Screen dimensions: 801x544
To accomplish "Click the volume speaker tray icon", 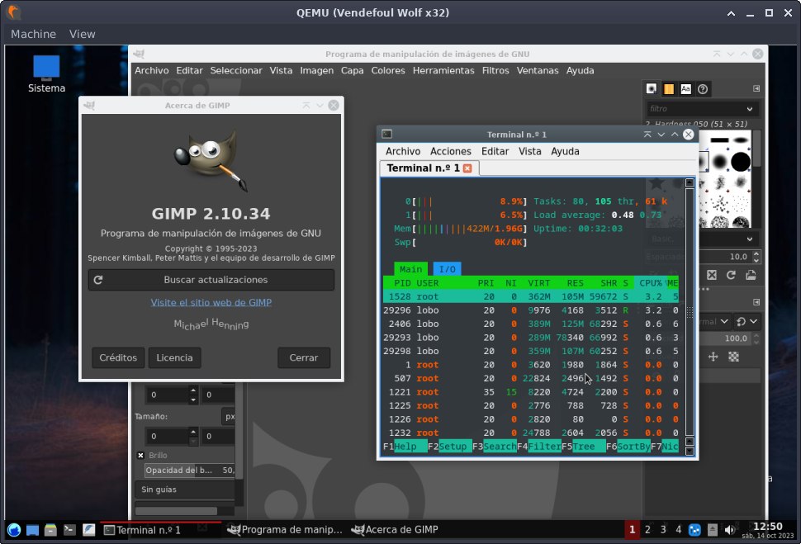I will pos(729,530).
